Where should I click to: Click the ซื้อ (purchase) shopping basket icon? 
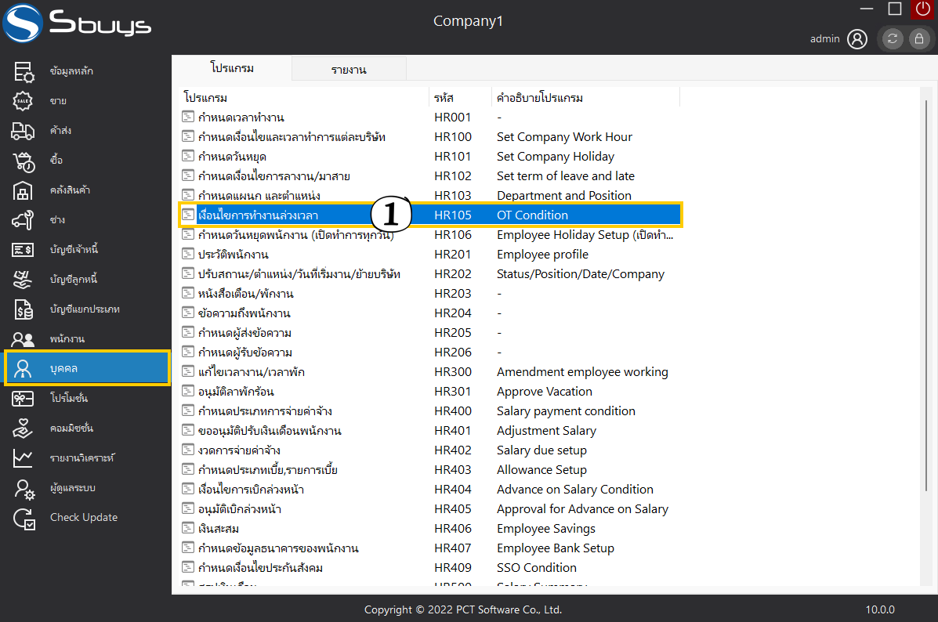click(24, 161)
